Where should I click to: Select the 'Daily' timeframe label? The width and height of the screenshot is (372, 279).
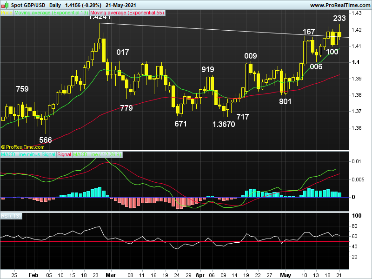[55, 5]
